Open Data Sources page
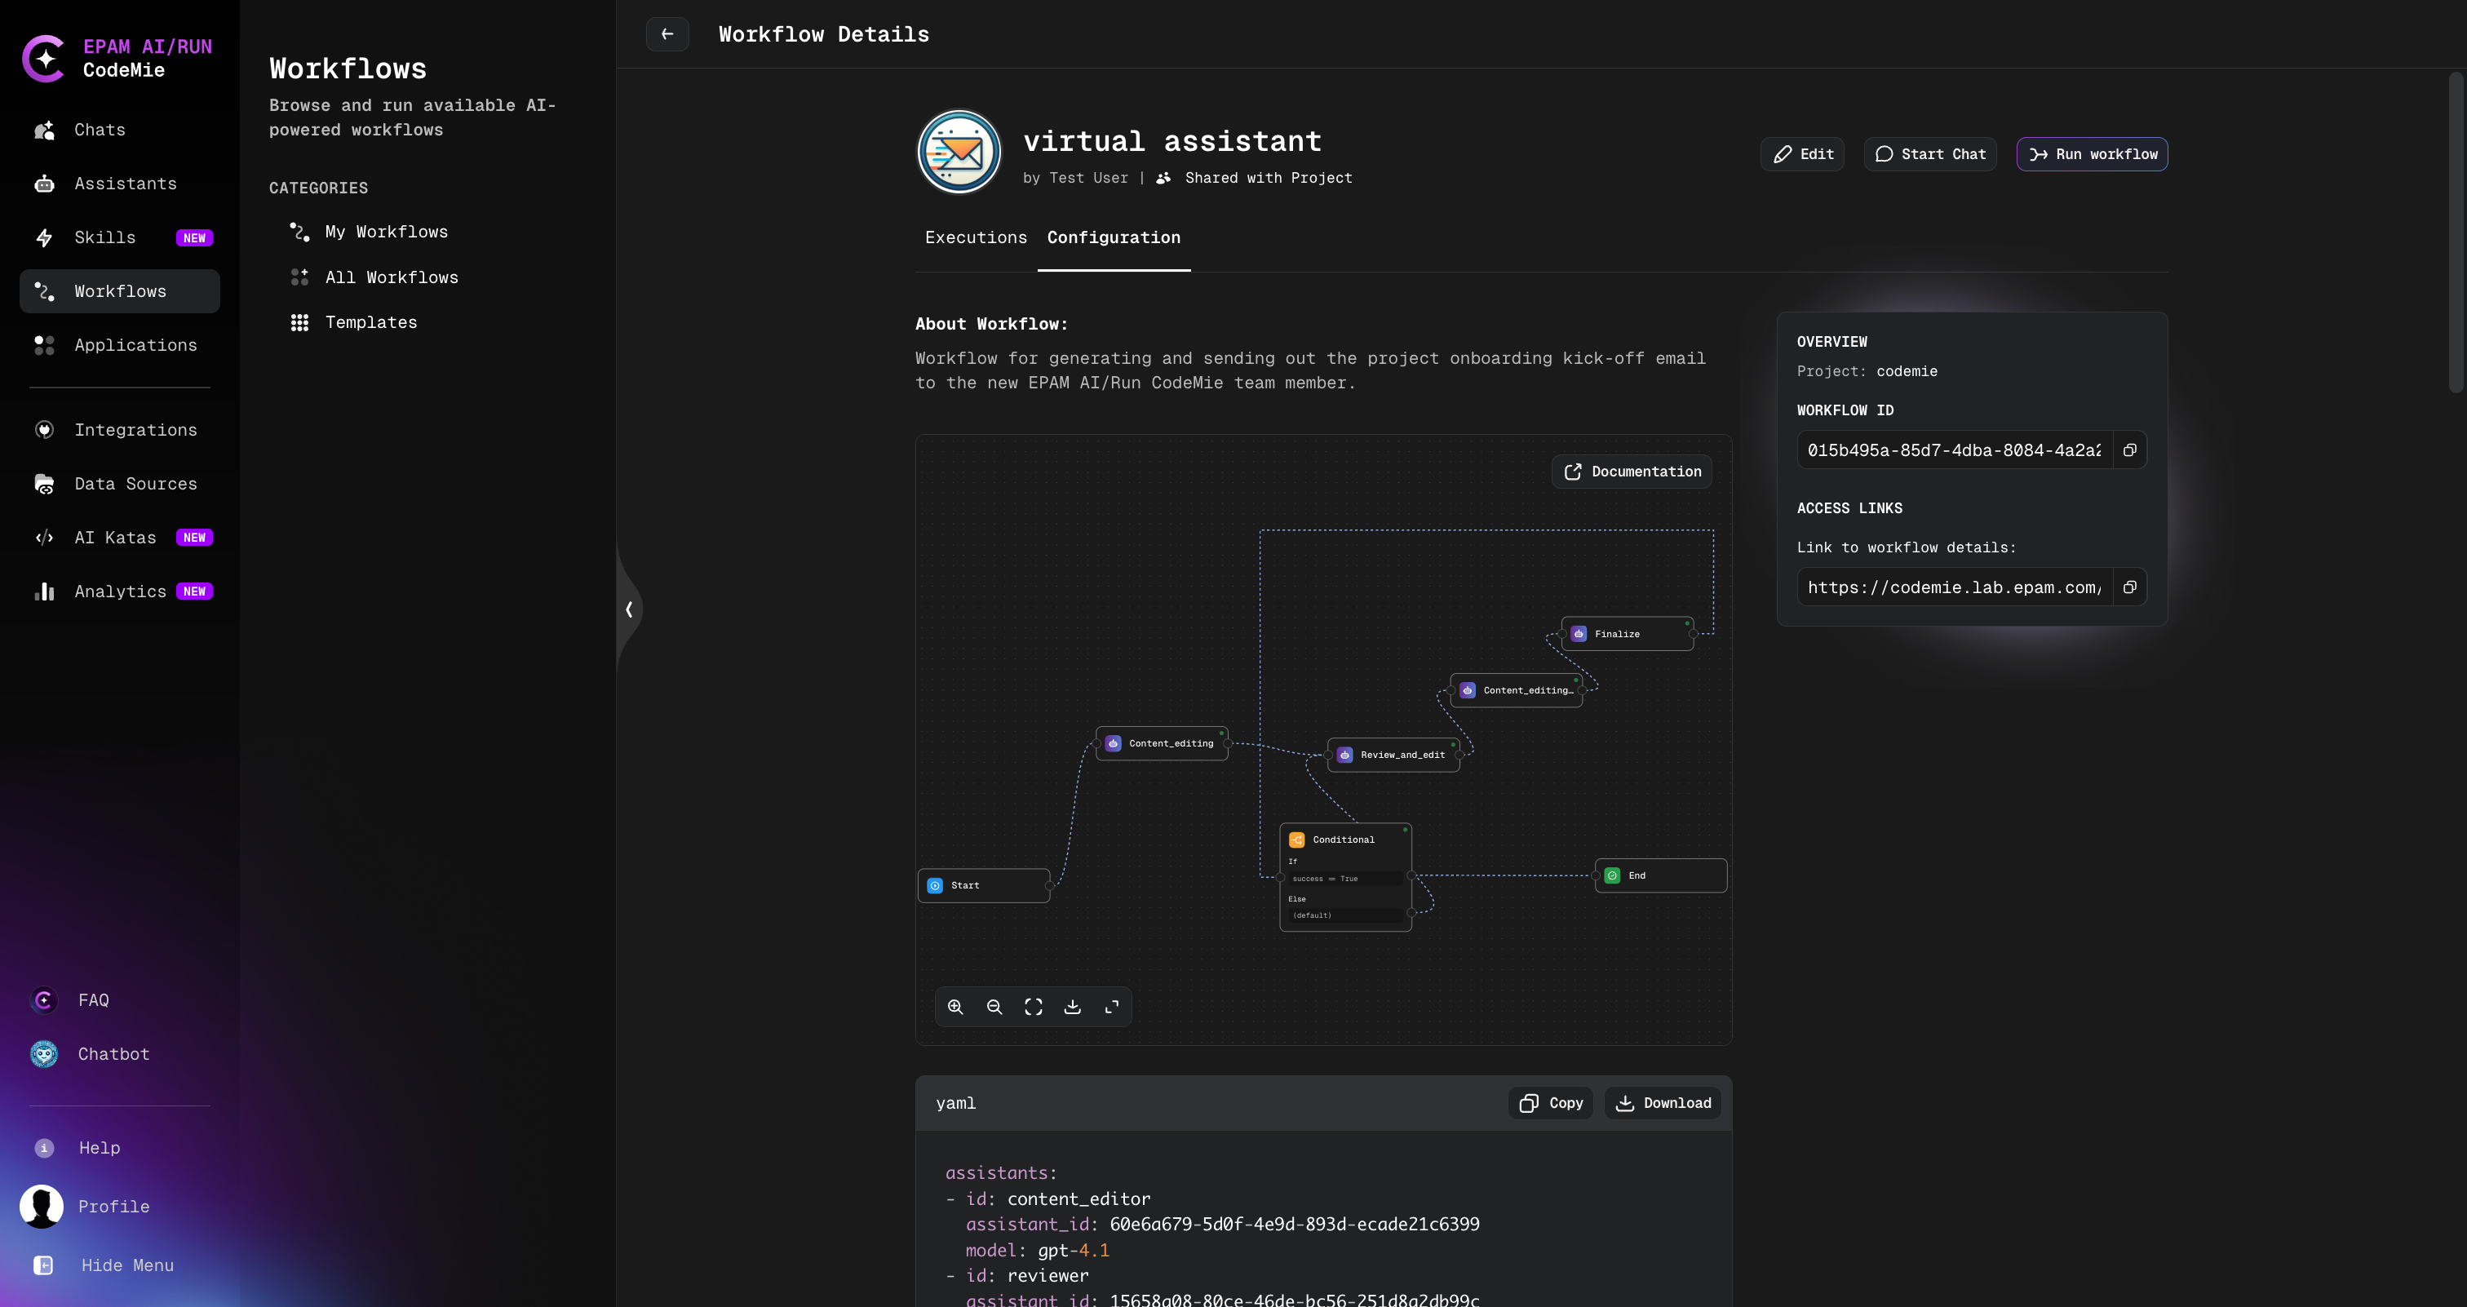The image size is (2467, 1307). pos(120,484)
